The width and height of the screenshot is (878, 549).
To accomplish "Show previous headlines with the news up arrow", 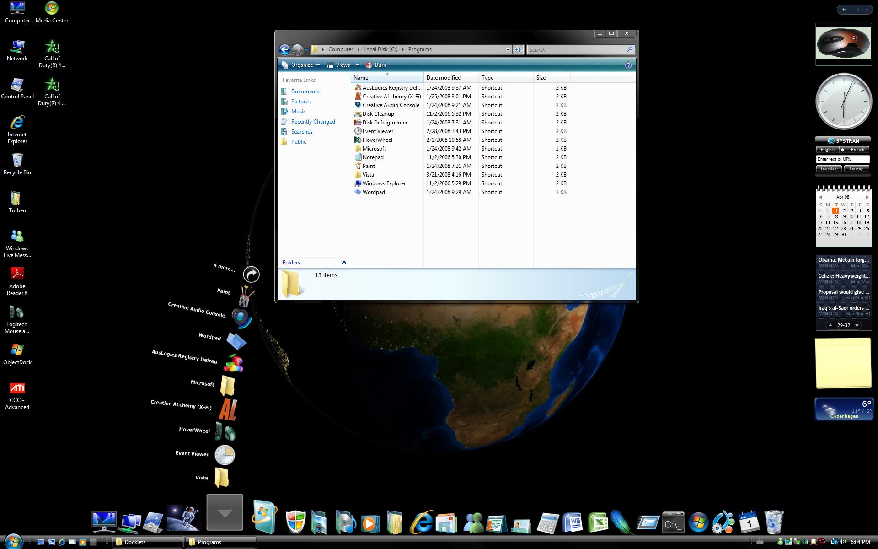I will [830, 325].
